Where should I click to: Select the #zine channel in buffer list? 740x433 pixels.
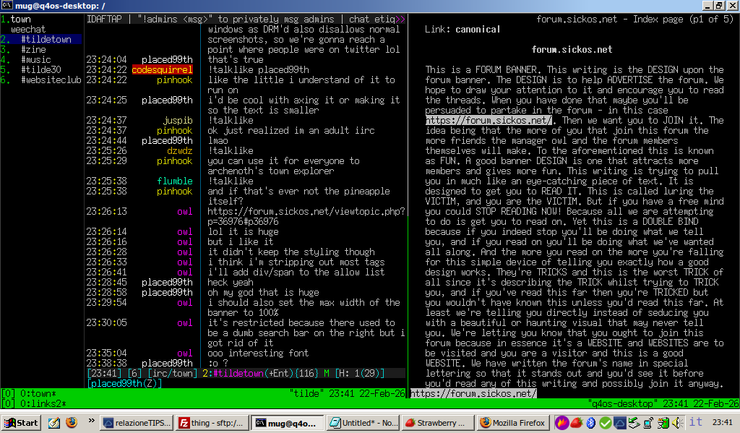(33, 49)
